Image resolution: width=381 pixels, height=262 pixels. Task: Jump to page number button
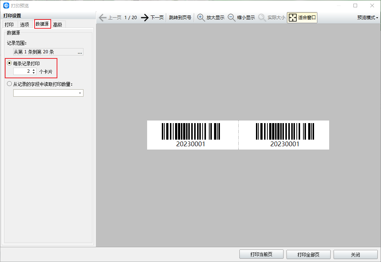tap(180, 18)
